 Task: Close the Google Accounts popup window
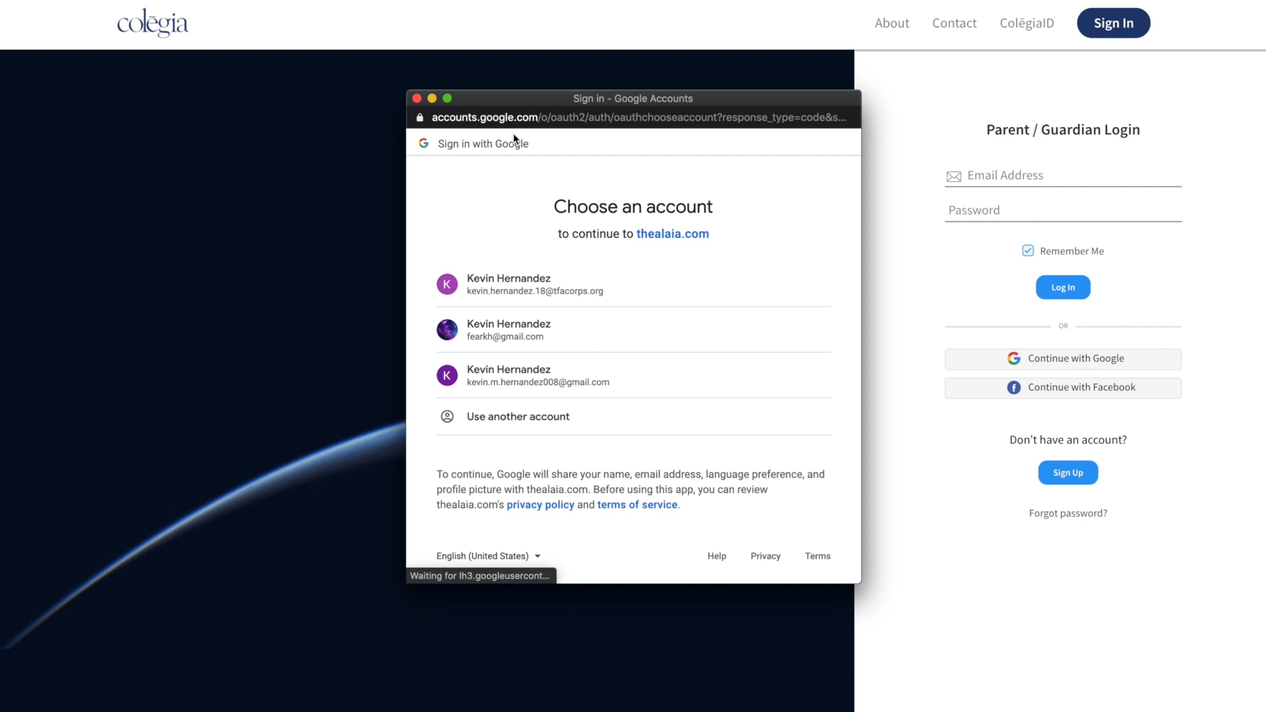pyautogui.click(x=417, y=98)
